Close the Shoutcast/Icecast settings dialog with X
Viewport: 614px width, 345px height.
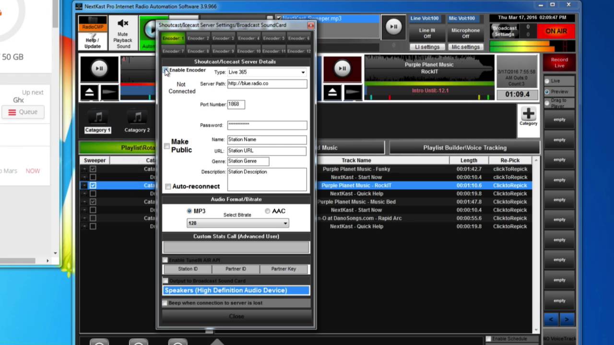point(310,25)
